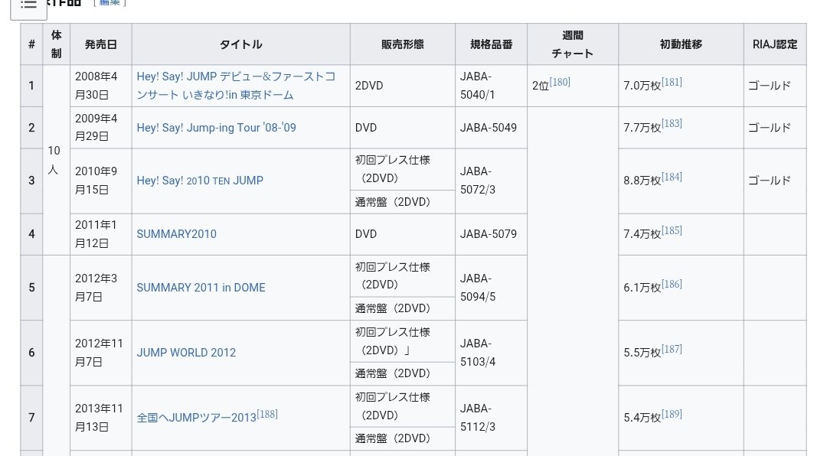Select ゴールド certification in row 2
Image resolution: width=827 pixels, height=456 pixels.
click(x=775, y=128)
